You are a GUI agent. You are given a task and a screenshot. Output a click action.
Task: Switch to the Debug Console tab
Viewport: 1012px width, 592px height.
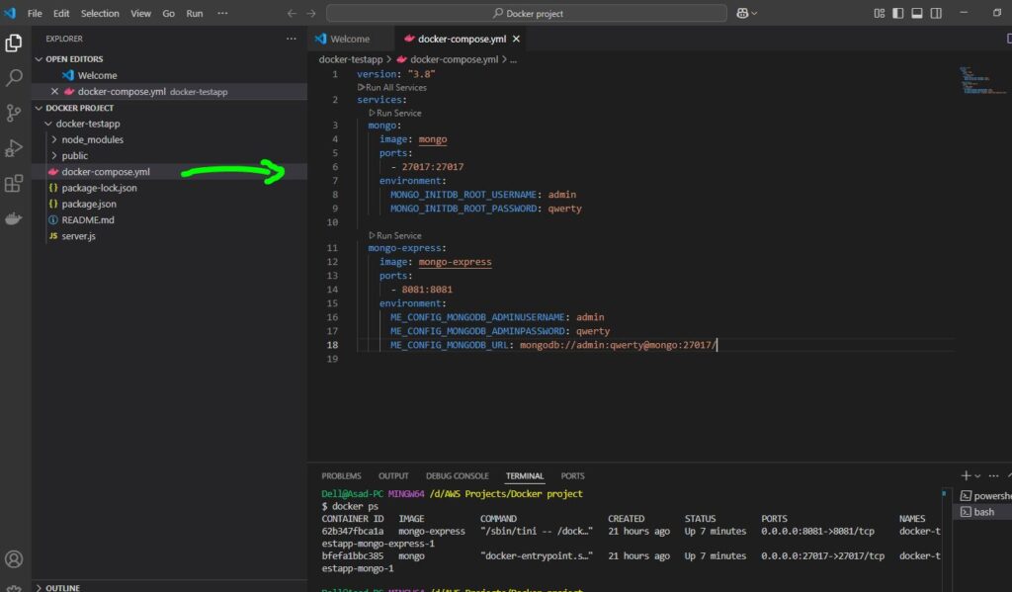pos(457,475)
